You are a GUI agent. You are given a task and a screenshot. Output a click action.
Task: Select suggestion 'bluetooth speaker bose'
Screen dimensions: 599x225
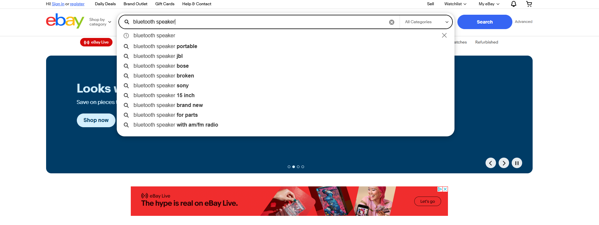(x=161, y=66)
